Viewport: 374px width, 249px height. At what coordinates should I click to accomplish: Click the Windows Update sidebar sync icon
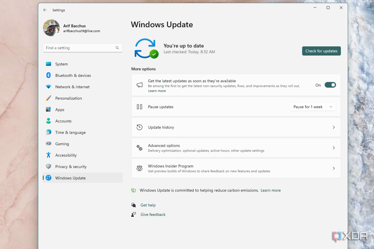[48, 178]
